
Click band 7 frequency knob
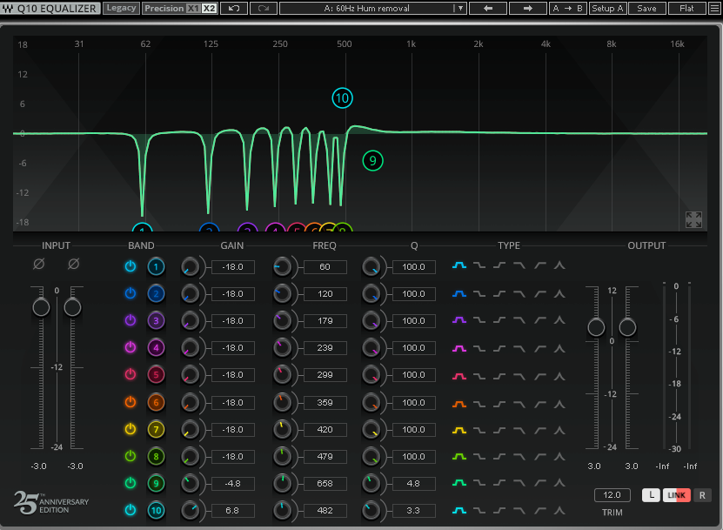tap(282, 430)
